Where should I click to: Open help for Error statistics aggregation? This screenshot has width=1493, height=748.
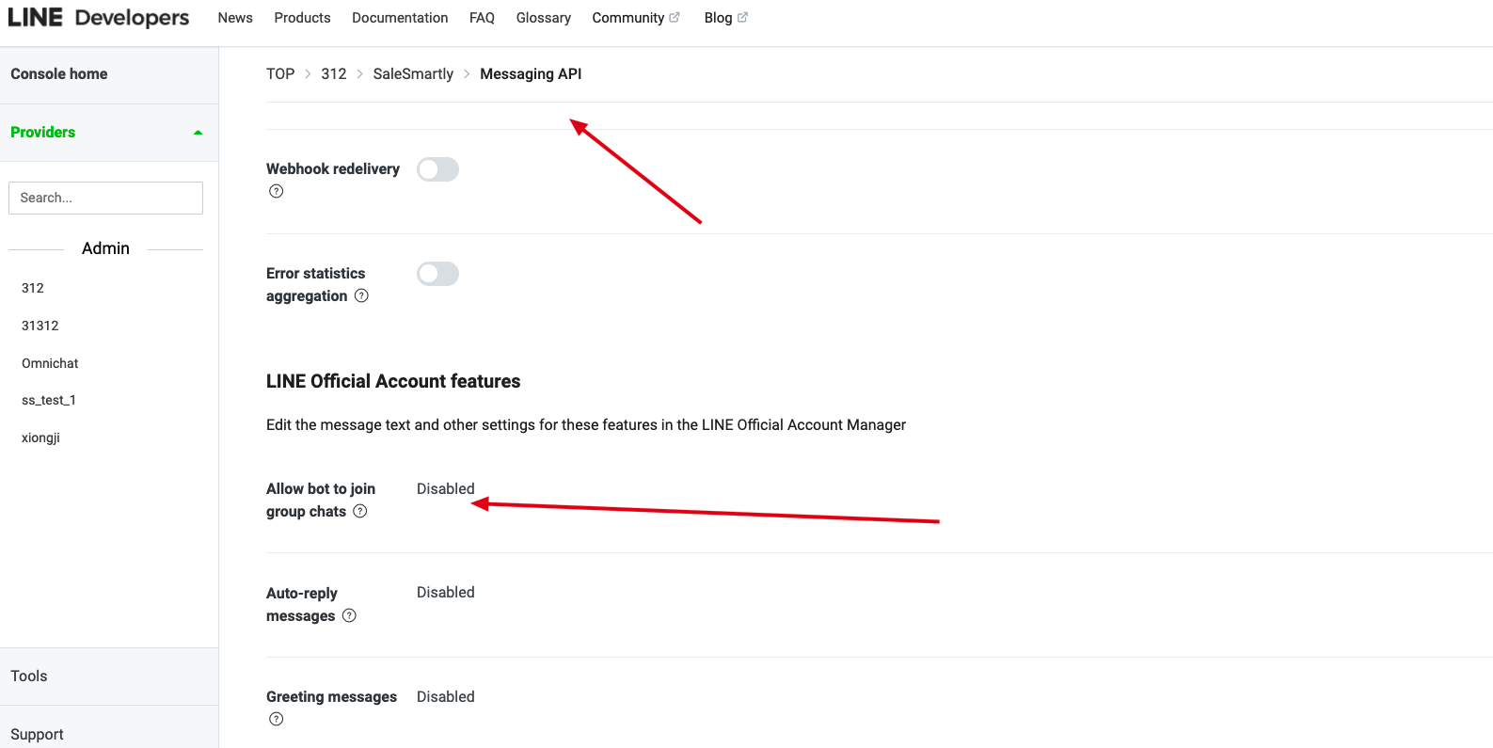pos(361,295)
